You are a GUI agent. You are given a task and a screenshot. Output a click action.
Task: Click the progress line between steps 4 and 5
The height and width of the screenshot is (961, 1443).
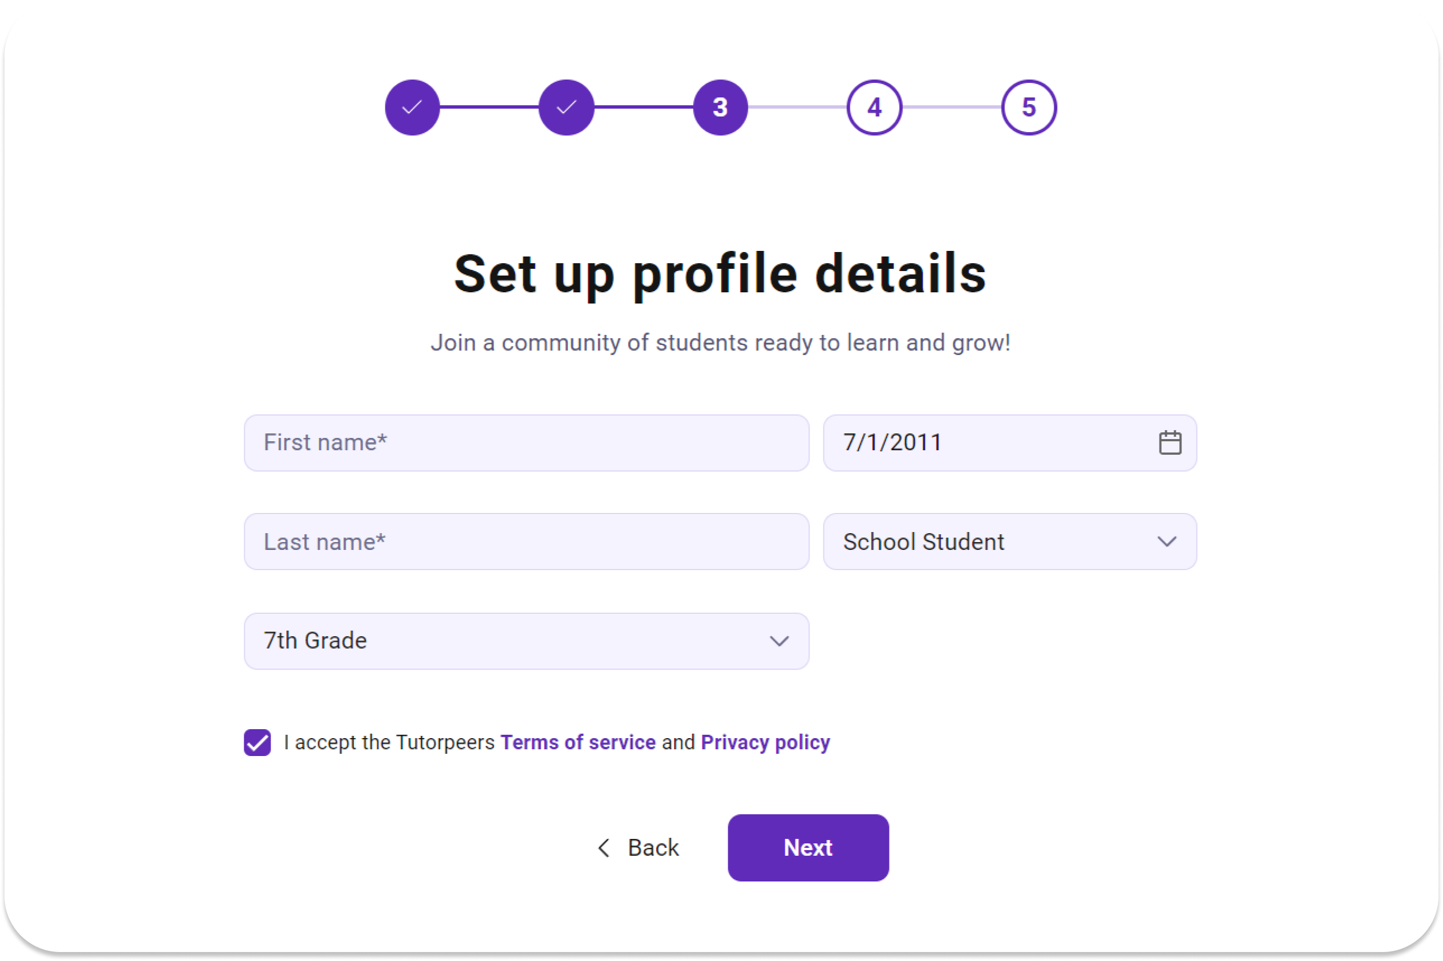[x=951, y=108]
